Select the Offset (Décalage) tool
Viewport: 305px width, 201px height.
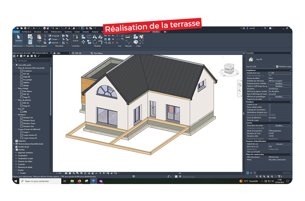(x=89, y=36)
